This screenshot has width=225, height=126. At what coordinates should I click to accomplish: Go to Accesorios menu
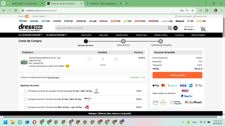pyautogui.click(x=179, y=35)
